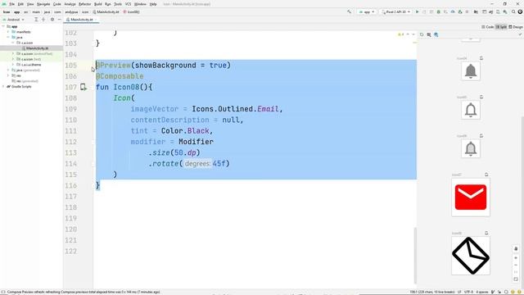Screen dimensions: 524x295
Task: Open the Refactor menu
Action: (84, 4)
